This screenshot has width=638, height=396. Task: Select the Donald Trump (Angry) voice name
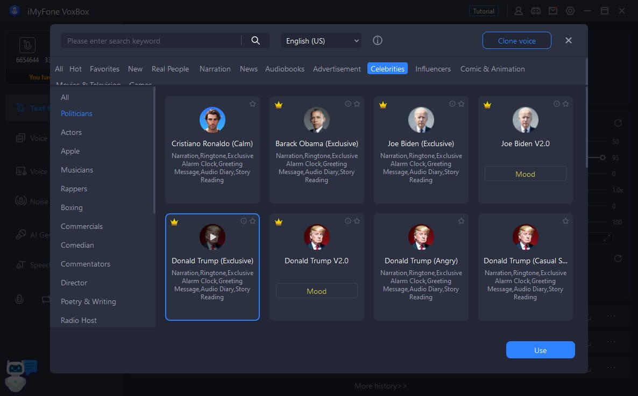(421, 261)
